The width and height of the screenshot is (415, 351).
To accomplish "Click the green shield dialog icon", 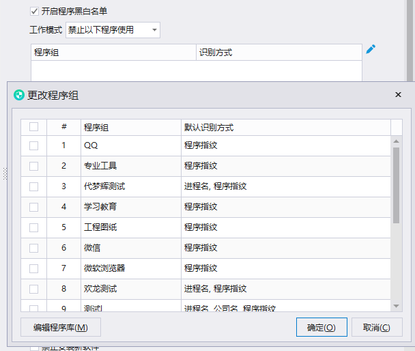I will coord(19,95).
